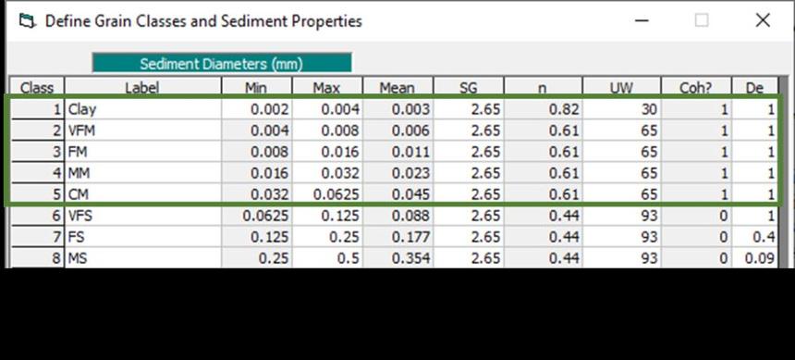The height and width of the screenshot is (360, 795).
Task: Click the De value 0.4 cell
Action: [755, 237]
